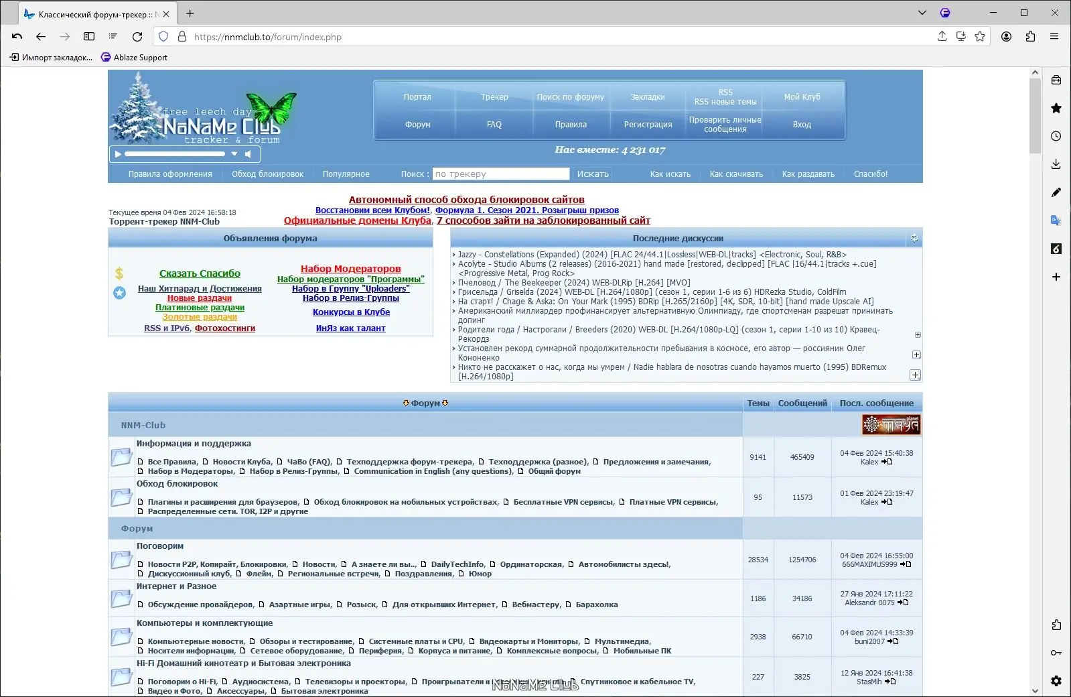The width and height of the screenshot is (1071, 697).
Task: Play the NoNaMe Club audio player
Action: point(118,154)
